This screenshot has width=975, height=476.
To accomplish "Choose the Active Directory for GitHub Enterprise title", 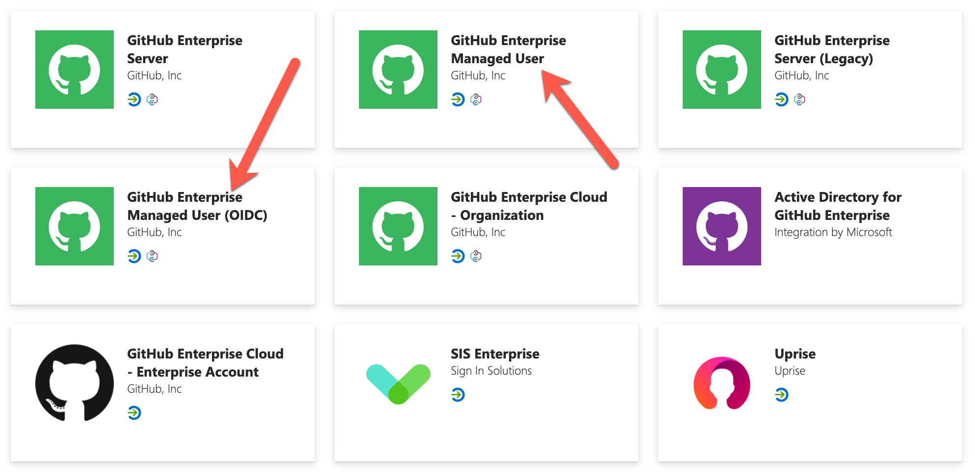I will click(x=838, y=206).
